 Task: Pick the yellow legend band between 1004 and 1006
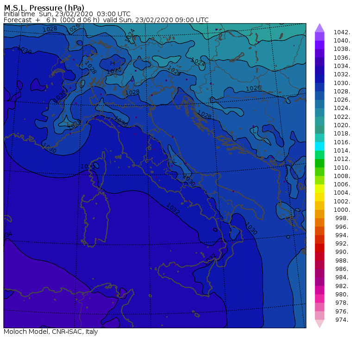point(320,189)
